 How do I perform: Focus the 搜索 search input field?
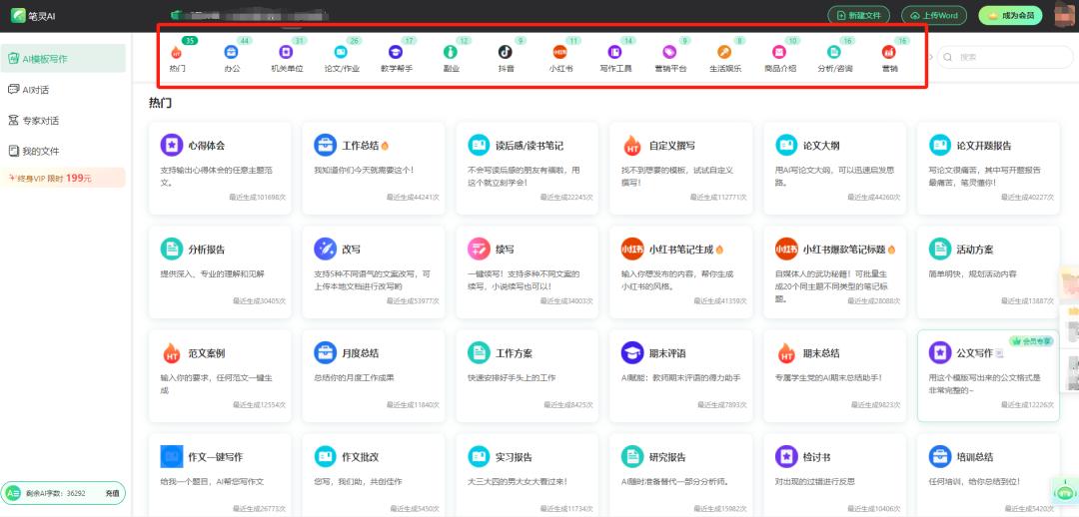pyautogui.click(x=1007, y=57)
